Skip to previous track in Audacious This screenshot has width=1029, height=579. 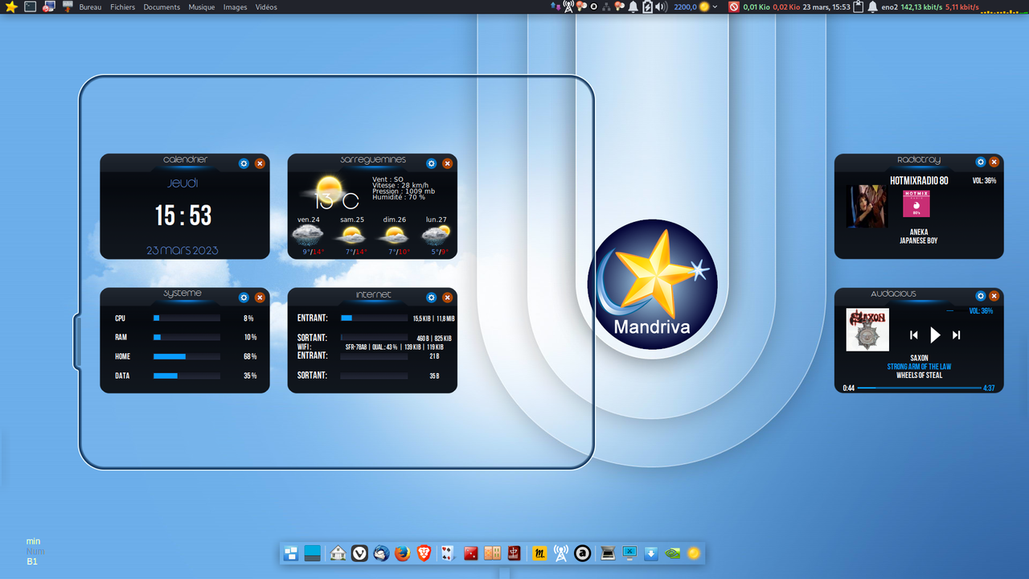click(x=914, y=335)
